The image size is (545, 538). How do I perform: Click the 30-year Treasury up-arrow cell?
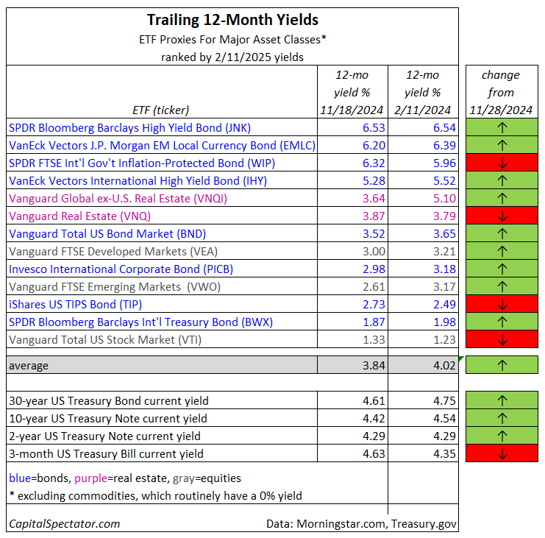[502, 400]
